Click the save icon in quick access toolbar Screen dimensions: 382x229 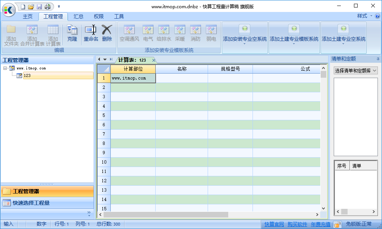39,7
